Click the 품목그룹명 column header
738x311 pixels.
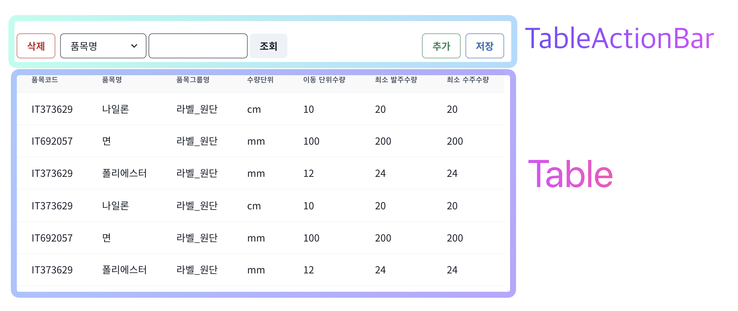click(192, 80)
